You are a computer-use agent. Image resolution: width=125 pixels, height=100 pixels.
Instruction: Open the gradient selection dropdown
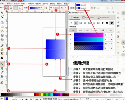pyautogui.click(x=36, y=8)
